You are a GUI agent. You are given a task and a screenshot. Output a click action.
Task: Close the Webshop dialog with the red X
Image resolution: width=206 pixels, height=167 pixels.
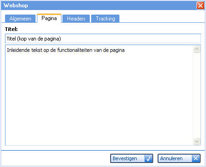201,5
